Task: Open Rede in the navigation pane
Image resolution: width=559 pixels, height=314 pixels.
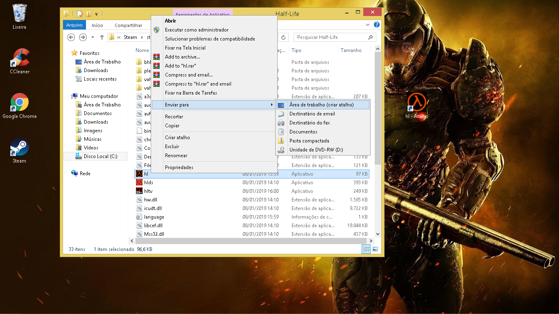Action: 81,174
